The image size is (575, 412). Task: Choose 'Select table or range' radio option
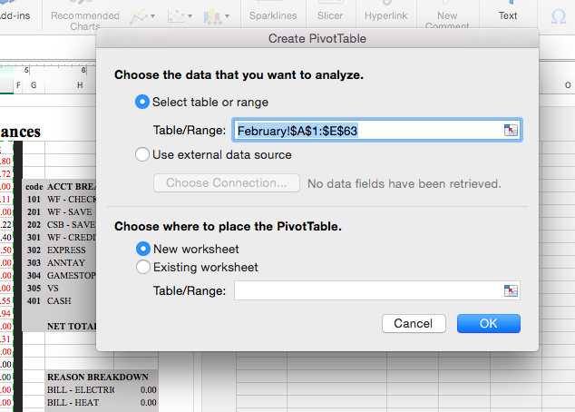point(142,102)
